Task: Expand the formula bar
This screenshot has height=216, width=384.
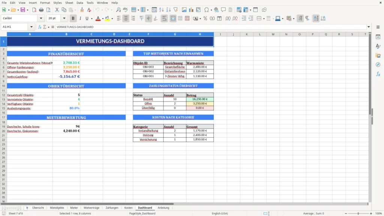Action: point(369,27)
